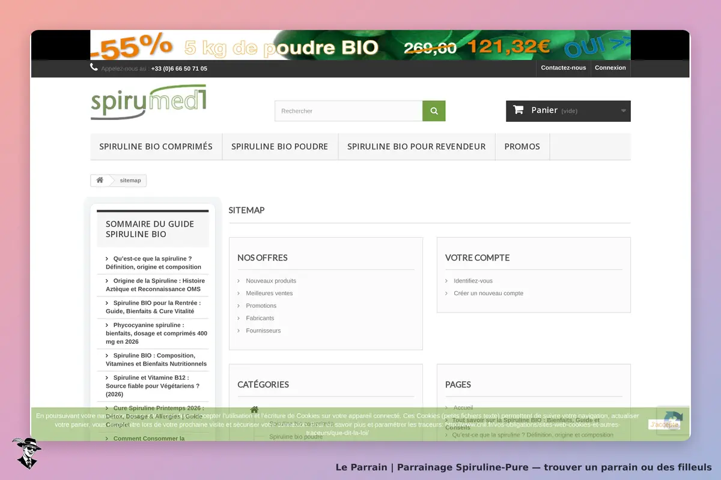Open the Promos menu item
Screen dimensions: 721x480
pyautogui.click(x=522, y=146)
